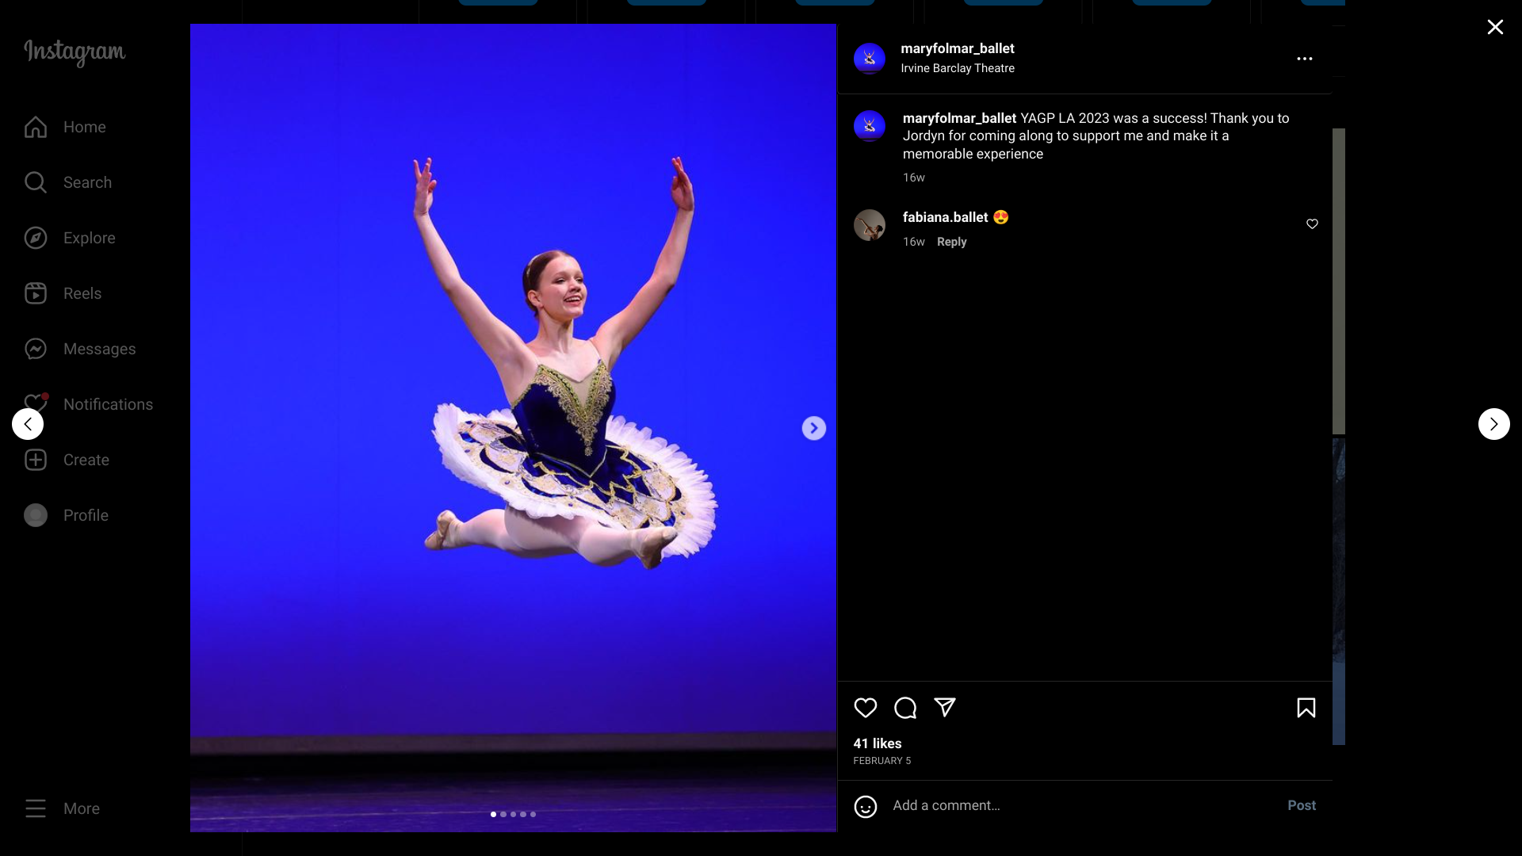Image resolution: width=1522 pixels, height=856 pixels.
Task: Save post with bookmark icon
Action: (1306, 708)
